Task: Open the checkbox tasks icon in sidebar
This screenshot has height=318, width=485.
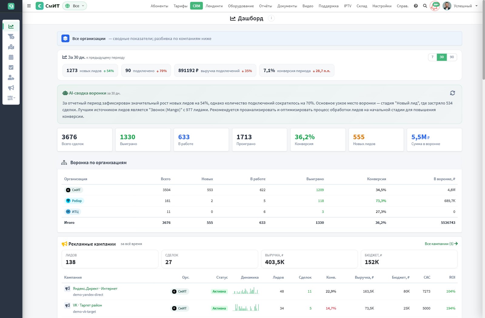Action: pos(11,68)
